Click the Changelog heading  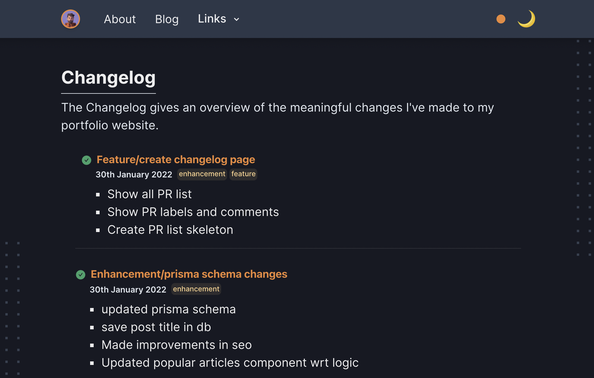click(x=108, y=78)
